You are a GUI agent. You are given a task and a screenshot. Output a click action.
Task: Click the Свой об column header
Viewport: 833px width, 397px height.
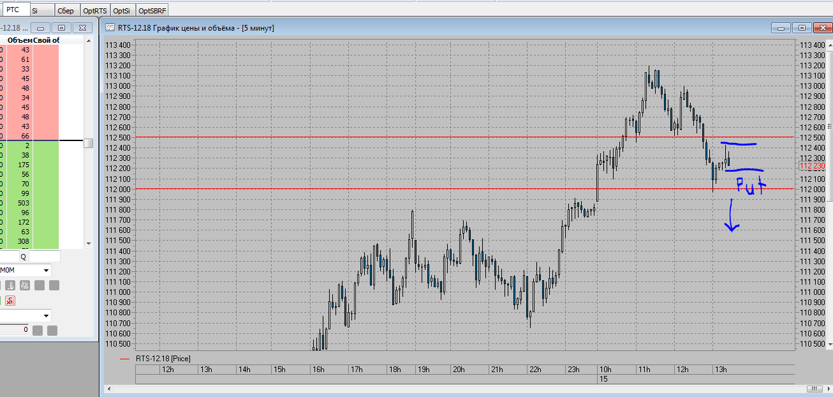(46, 40)
